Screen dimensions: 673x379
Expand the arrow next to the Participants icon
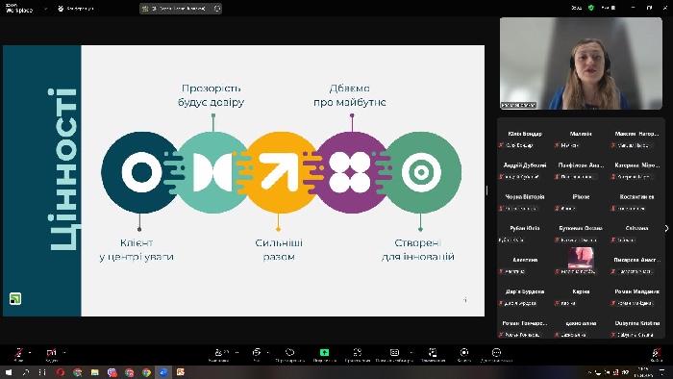coord(237,352)
